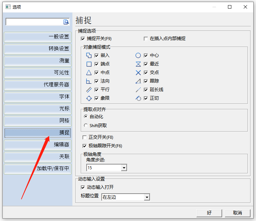The width and height of the screenshot is (256, 221).
Task: Click the intersection (交点) X snap icon
Action: click(138, 73)
